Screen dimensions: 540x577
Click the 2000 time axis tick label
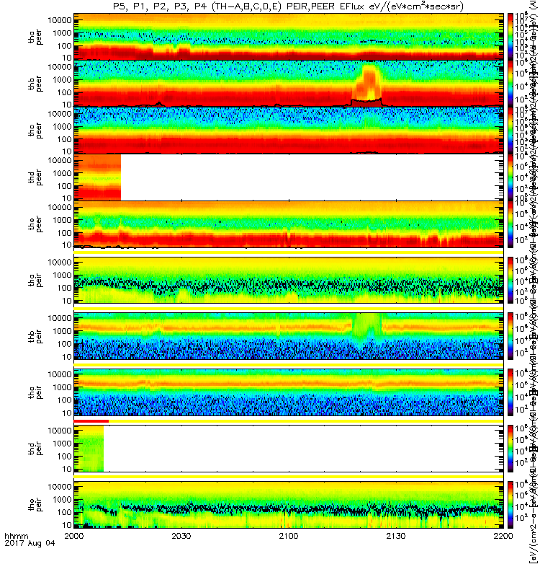pos(74,536)
